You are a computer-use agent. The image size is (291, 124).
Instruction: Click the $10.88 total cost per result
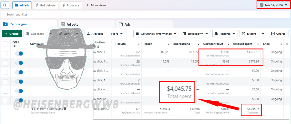click(x=225, y=109)
